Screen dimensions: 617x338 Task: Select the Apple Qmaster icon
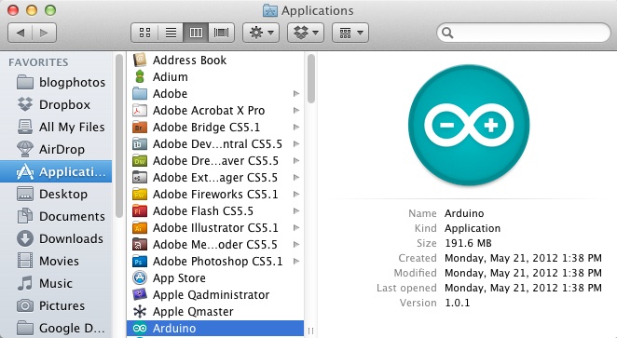140,312
